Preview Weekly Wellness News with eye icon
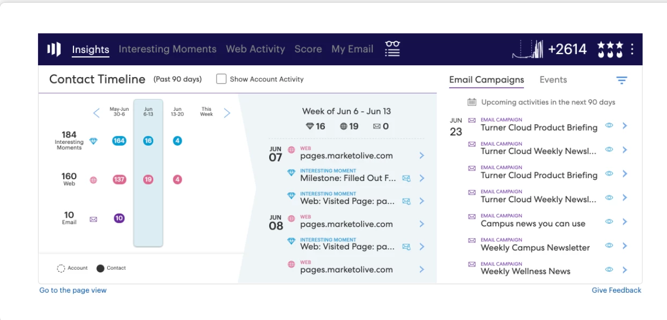667x320 pixels. pos(609,270)
